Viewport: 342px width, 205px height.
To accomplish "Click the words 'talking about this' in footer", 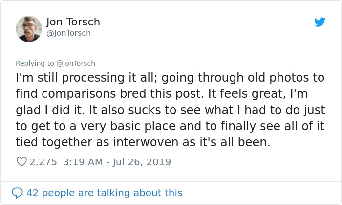I will click(147, 193).
